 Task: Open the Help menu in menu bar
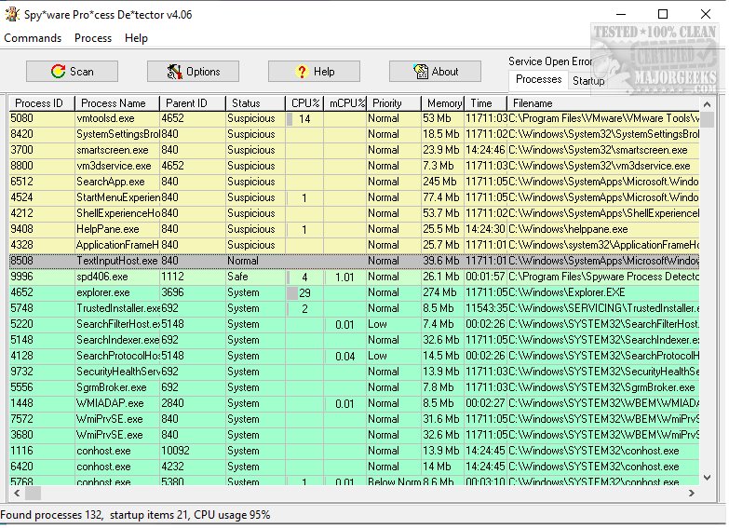[136, 38]
